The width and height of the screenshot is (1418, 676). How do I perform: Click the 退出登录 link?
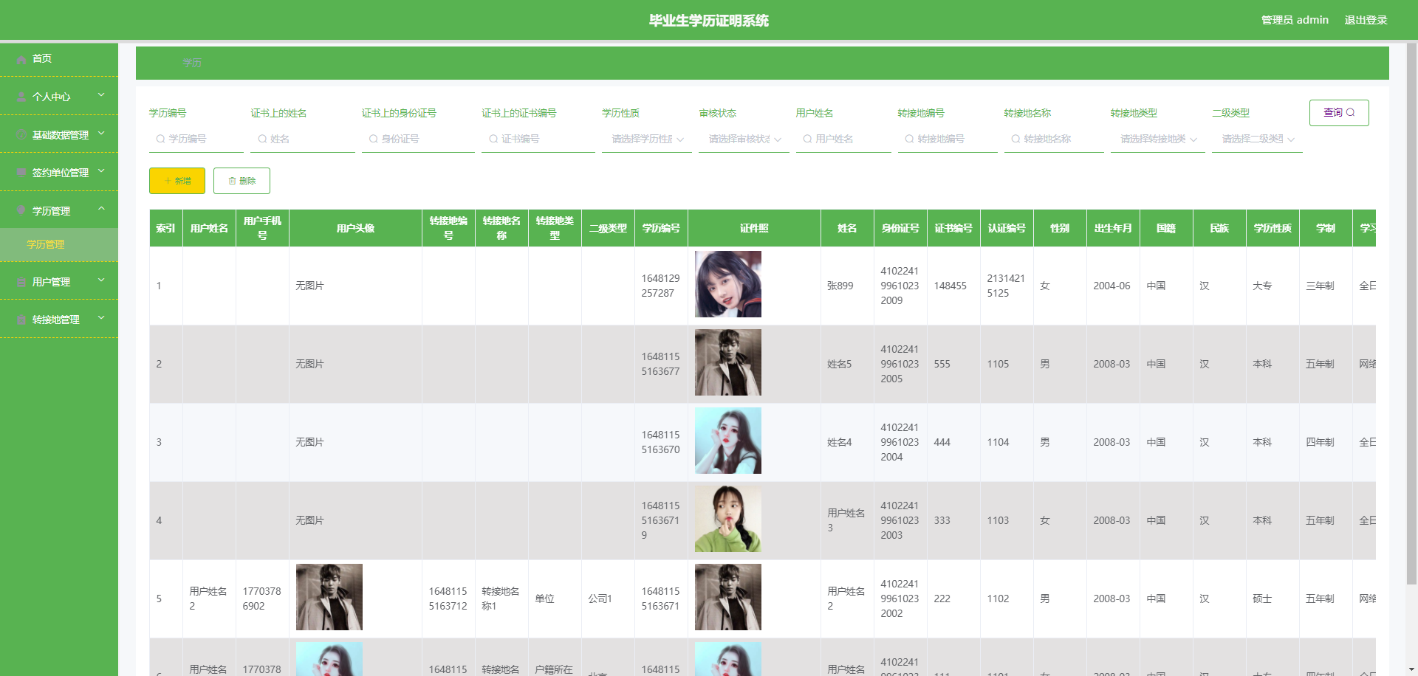click(1366, 20)
